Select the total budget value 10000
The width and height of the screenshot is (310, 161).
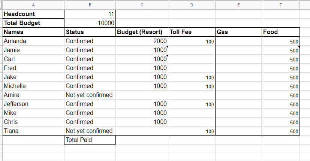click(90, 23)
